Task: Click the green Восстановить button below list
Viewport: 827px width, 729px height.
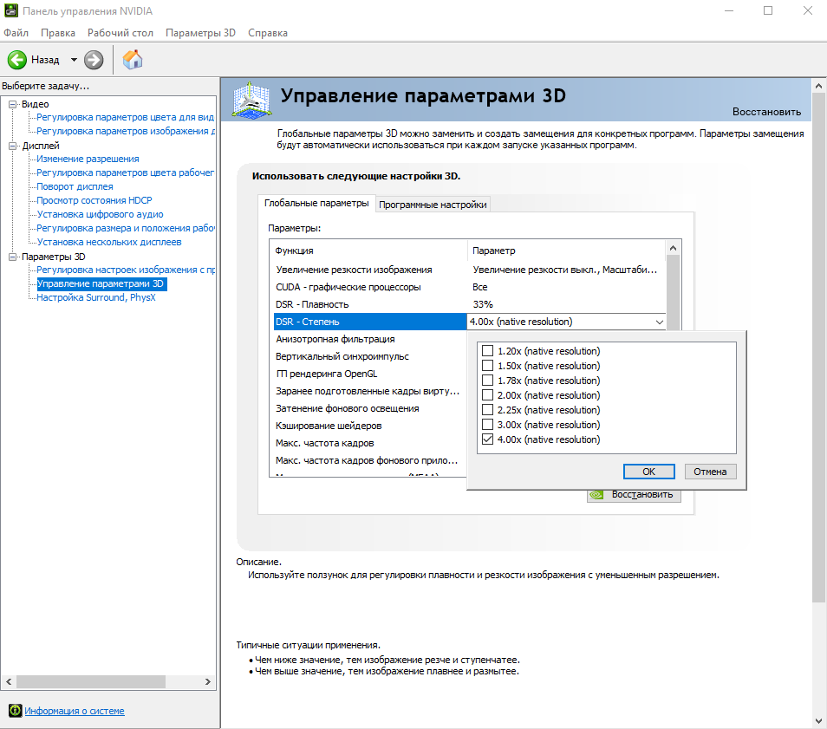Action: (634, 495)
